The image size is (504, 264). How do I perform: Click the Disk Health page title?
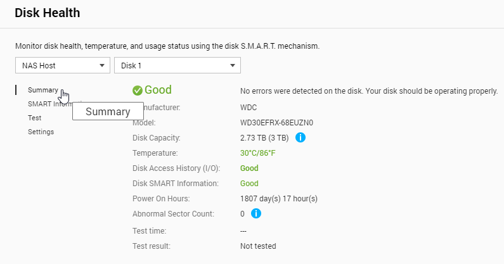click(x=47, y=13)
